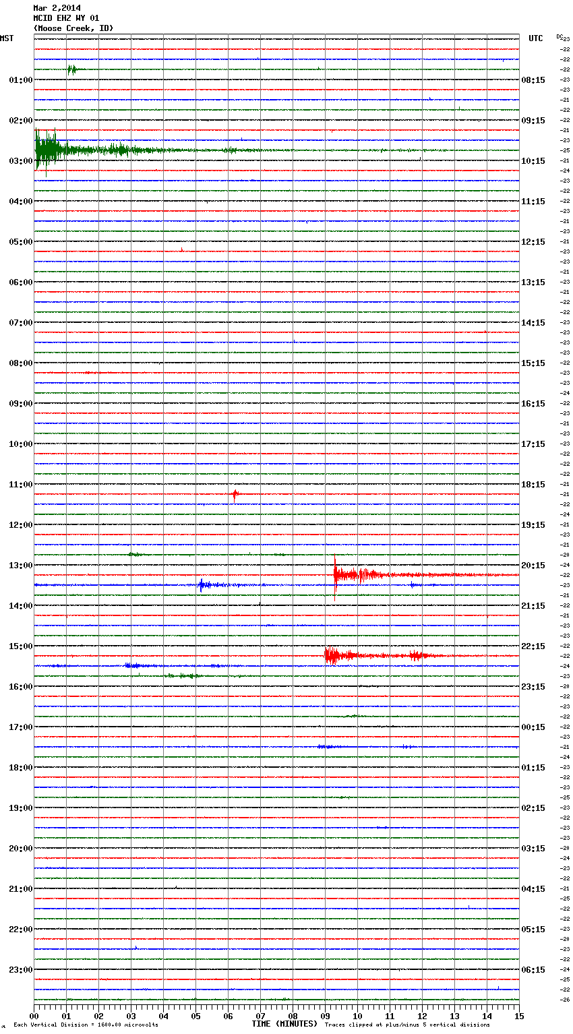Select the 19:00 MST time label
The image size is (573, 1034).
click(20, 808)
